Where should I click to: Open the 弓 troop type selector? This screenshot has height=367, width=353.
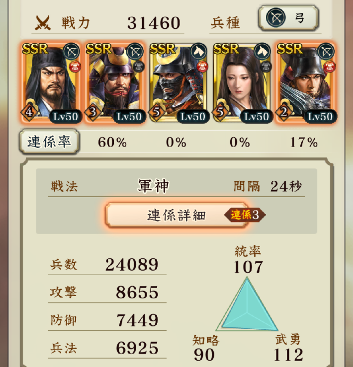pyautogui.click(x=288, y=18)
